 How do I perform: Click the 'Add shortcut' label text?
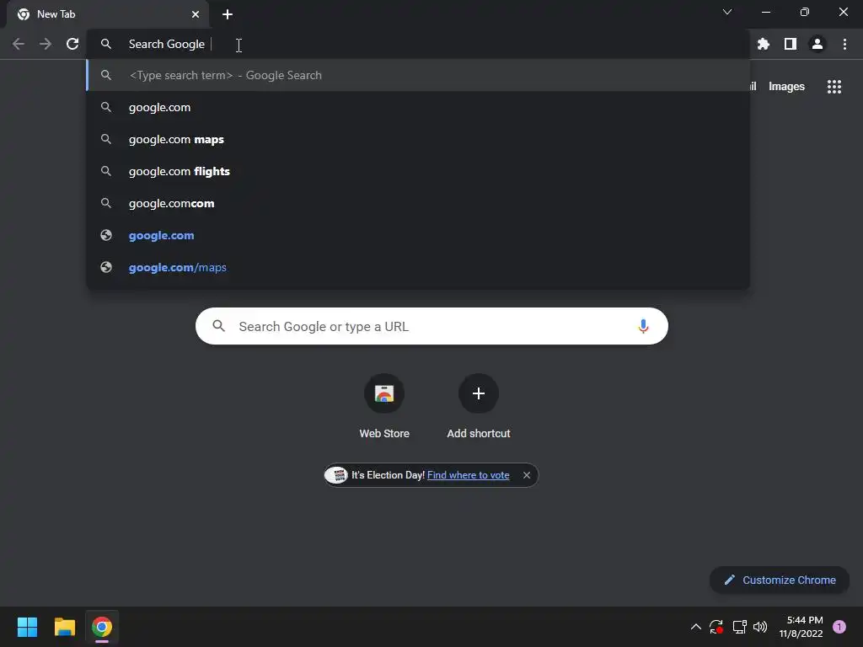(479, 434)
